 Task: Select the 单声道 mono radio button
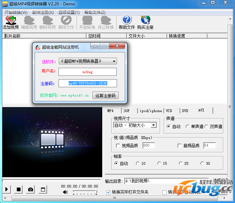click(x=187, y=126)
